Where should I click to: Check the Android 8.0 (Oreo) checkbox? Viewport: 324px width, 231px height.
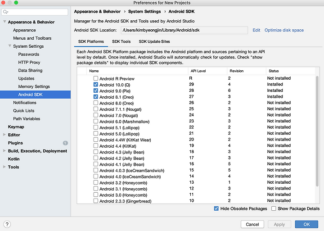(96, 103)
